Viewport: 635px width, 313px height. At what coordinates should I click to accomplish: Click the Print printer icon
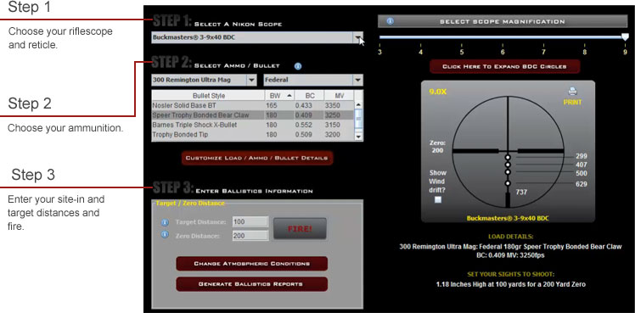tap(573, 92)
